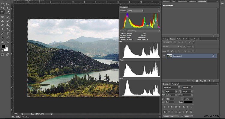Image resolution: width=225 pixels, height=119 pixels.
Task: Reset default foreground and background colors
Action: pyautogui.click(x=2, y=51)
